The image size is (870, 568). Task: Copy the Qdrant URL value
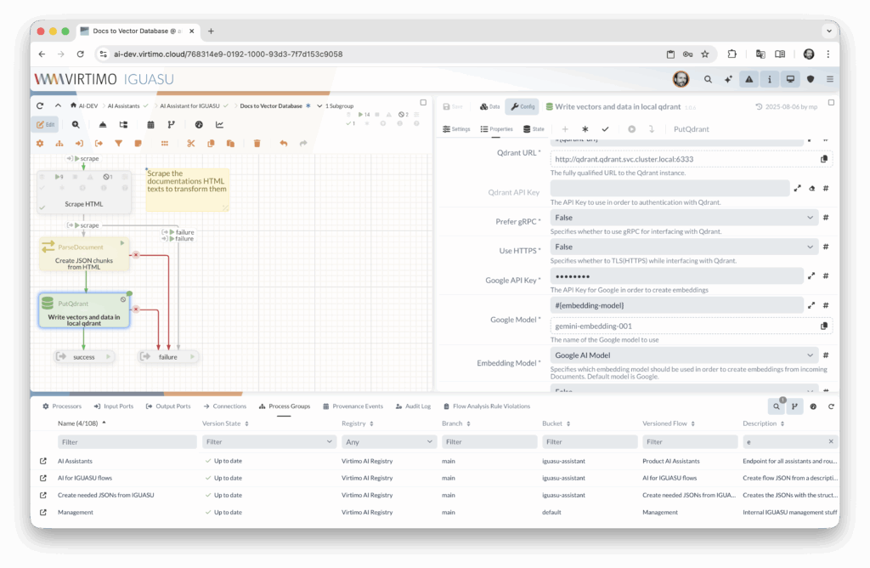[823, 159]
